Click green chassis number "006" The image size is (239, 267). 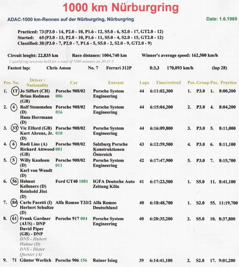[59, 96]
